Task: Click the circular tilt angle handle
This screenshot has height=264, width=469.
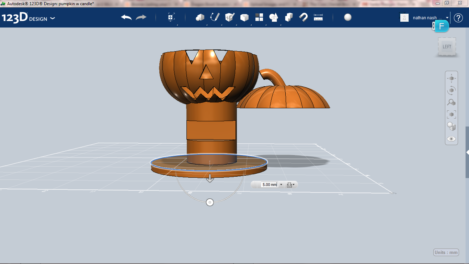Action: pyautogui.click(x=210, y=202)
